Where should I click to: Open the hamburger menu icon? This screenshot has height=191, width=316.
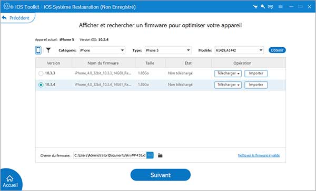coord(280,7)
